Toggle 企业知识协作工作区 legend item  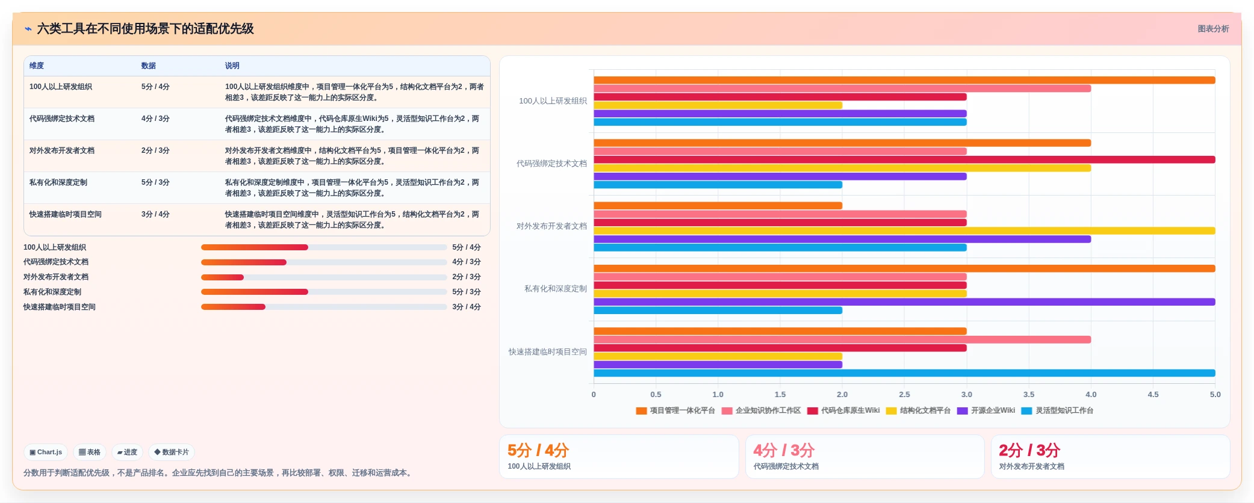click(x=761, y=410)
